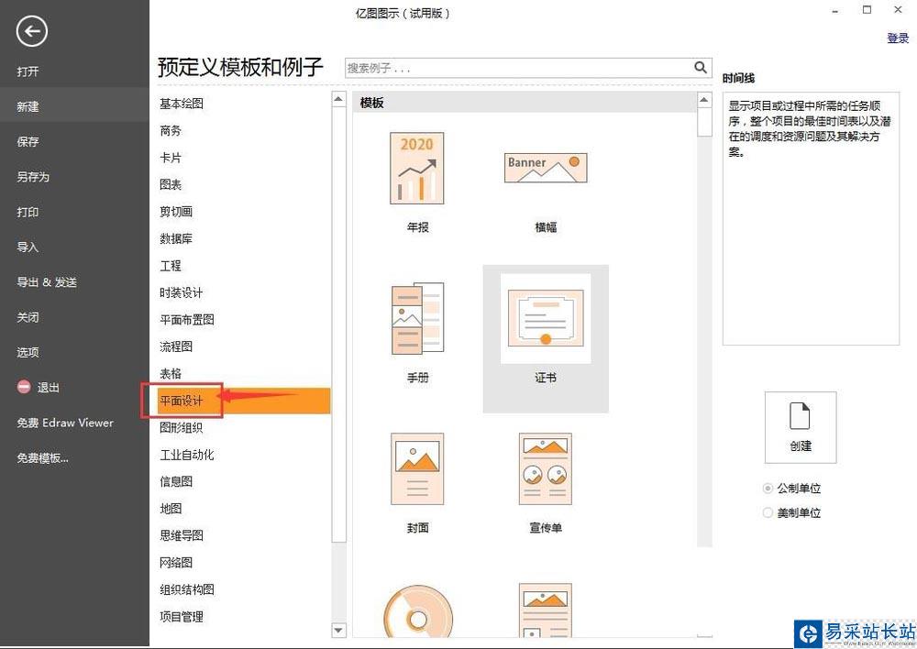Click 打印 in the sidebar
This screenshot has height=649, width=917.
28,212
